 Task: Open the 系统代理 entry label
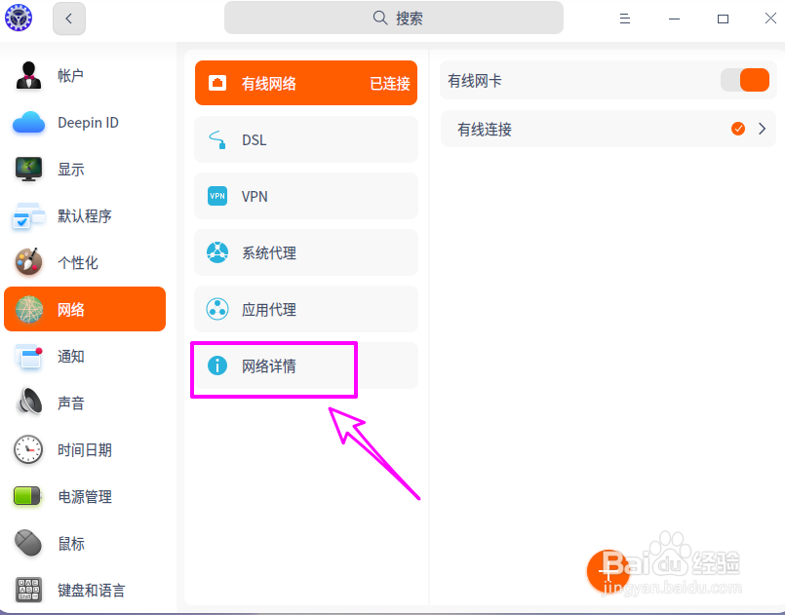tap(269, 252)
